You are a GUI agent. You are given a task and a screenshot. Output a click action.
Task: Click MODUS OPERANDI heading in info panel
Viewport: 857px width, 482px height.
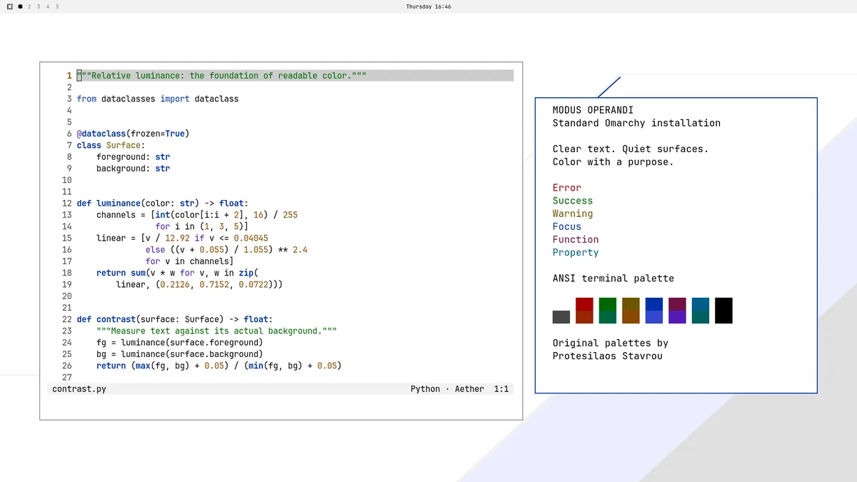pyautogui.click(x=593, y=110)
